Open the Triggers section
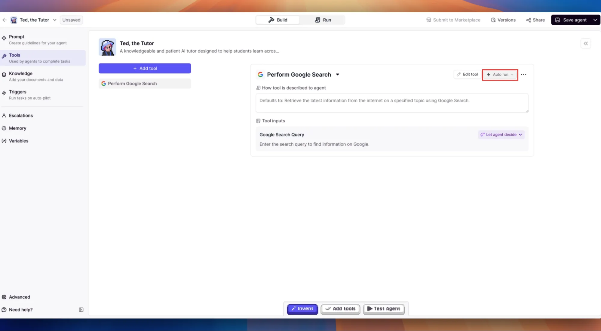The height and width of the screenshot is (331, 601). pyautogui.click(x=43, y=94)
